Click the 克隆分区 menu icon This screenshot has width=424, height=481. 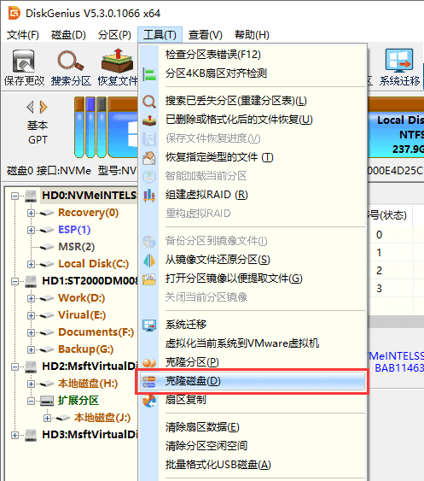point(149,363)
